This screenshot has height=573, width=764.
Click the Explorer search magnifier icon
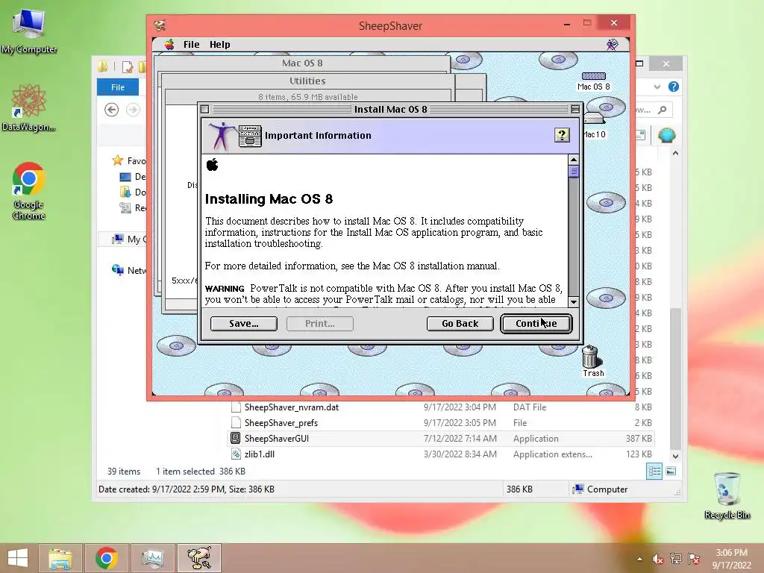663,110
